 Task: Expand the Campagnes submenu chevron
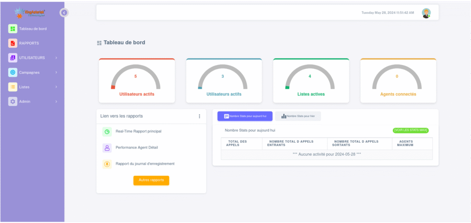56,72
